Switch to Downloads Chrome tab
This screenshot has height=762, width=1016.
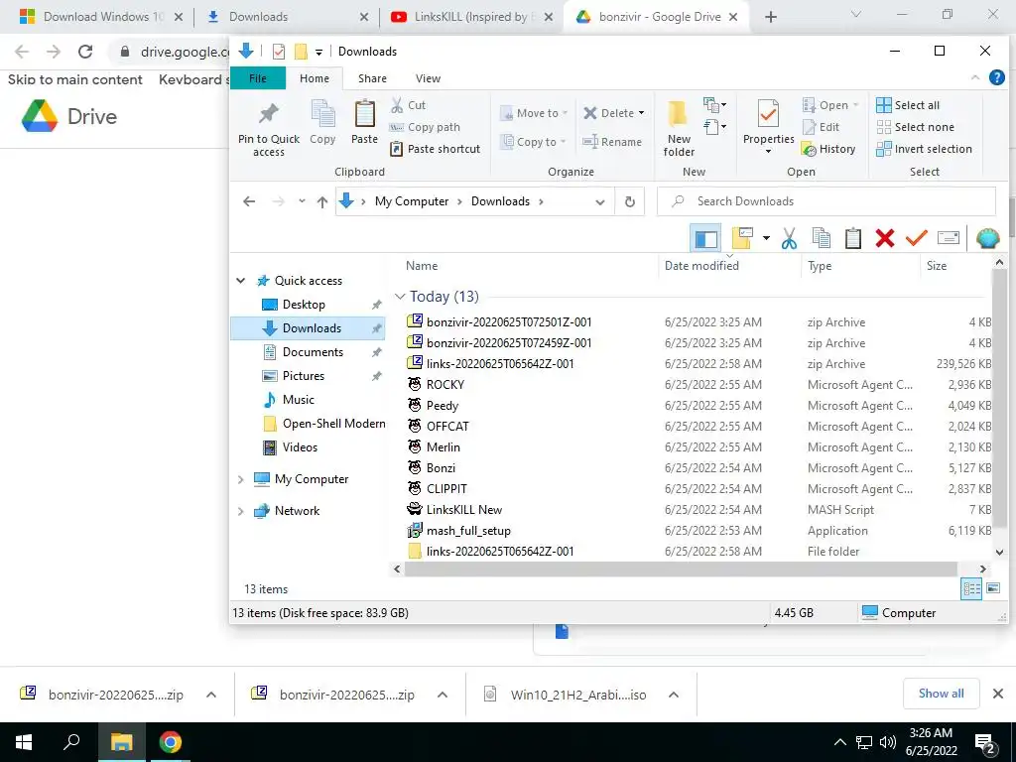pyautogui.click(x=286, y=17)
